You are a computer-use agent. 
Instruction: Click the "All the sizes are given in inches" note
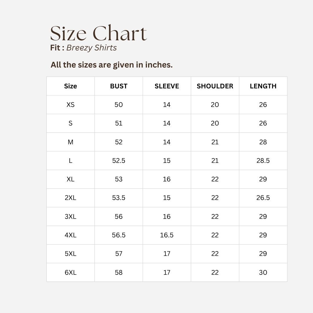(112, 65)
